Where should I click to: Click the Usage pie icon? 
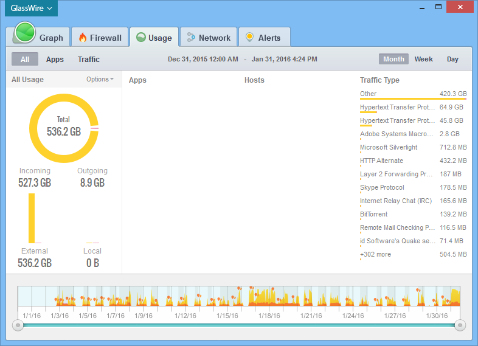coord(141,38)
